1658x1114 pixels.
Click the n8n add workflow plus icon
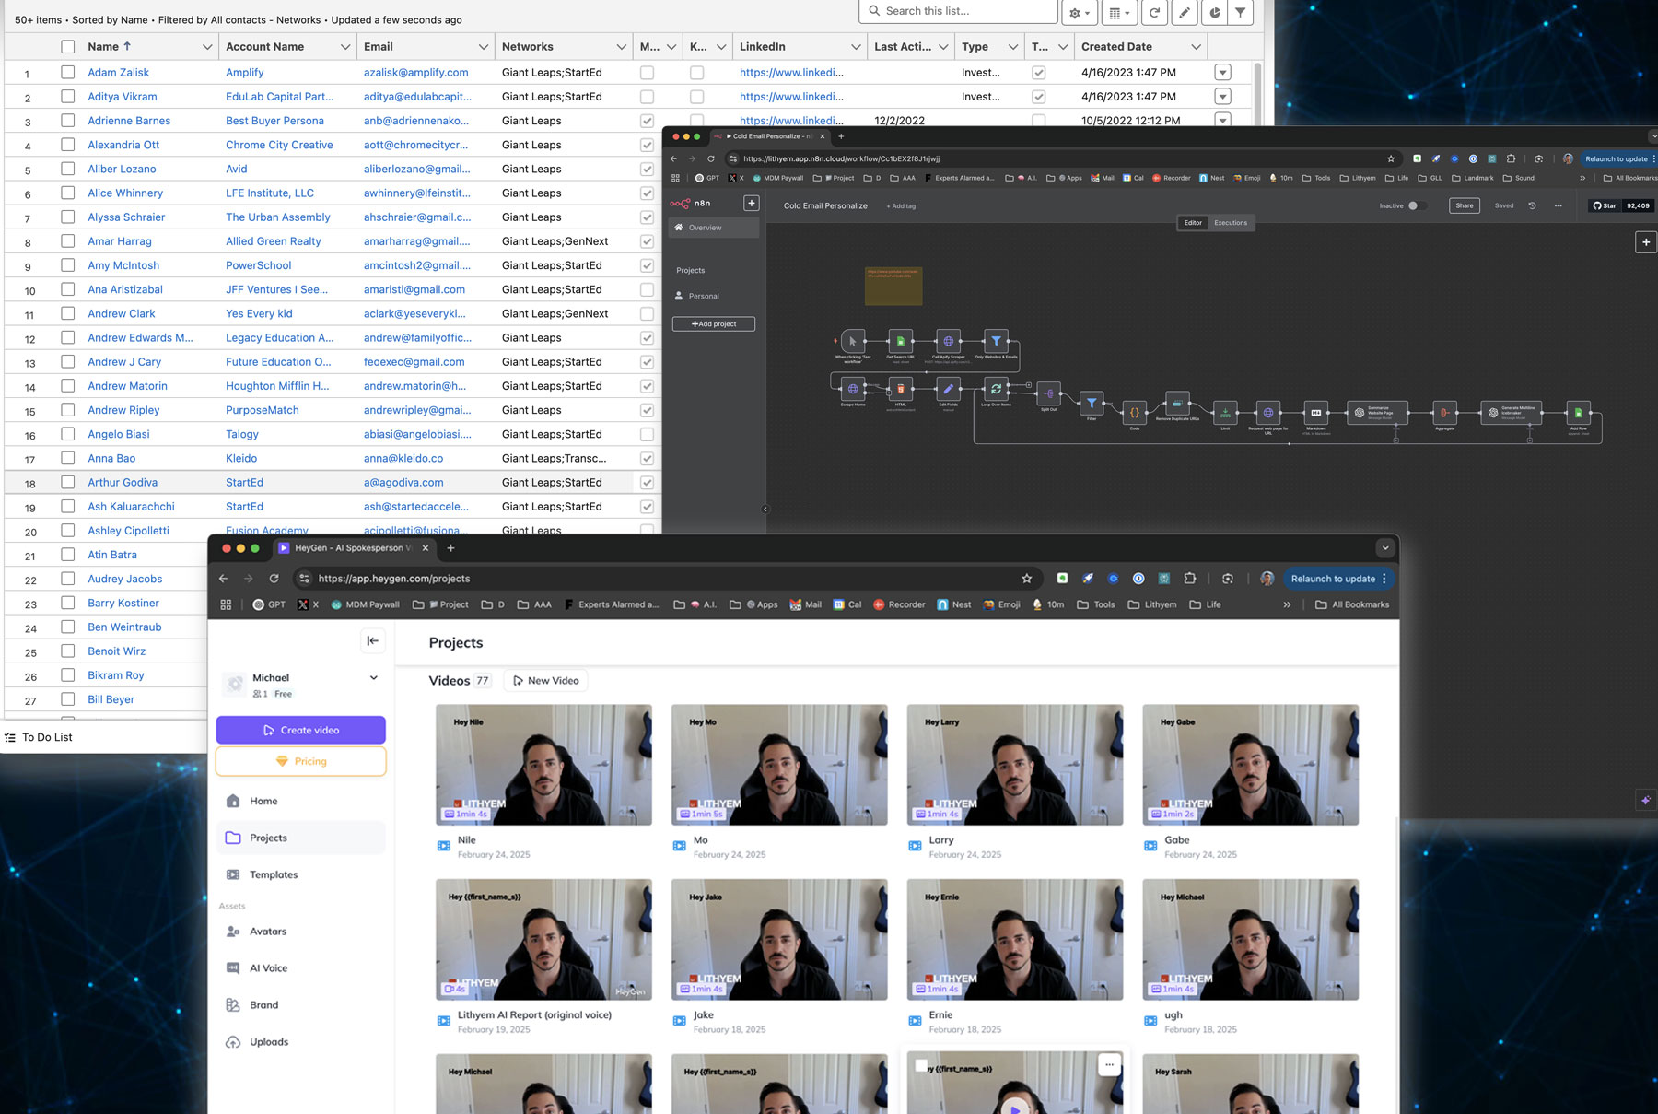752,203
